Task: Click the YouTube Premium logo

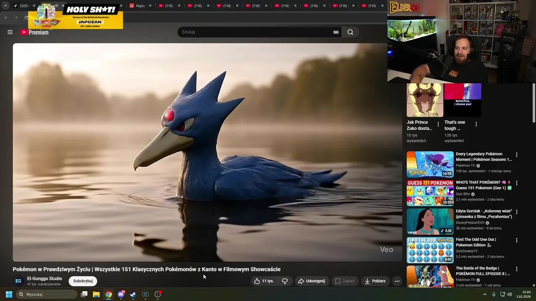Action: pyautogui.click(x=34, y=32)
